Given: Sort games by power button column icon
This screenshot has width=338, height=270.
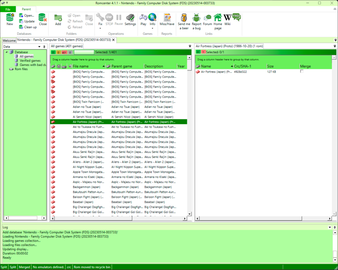Looking at the screenshot, I should 59,66.
